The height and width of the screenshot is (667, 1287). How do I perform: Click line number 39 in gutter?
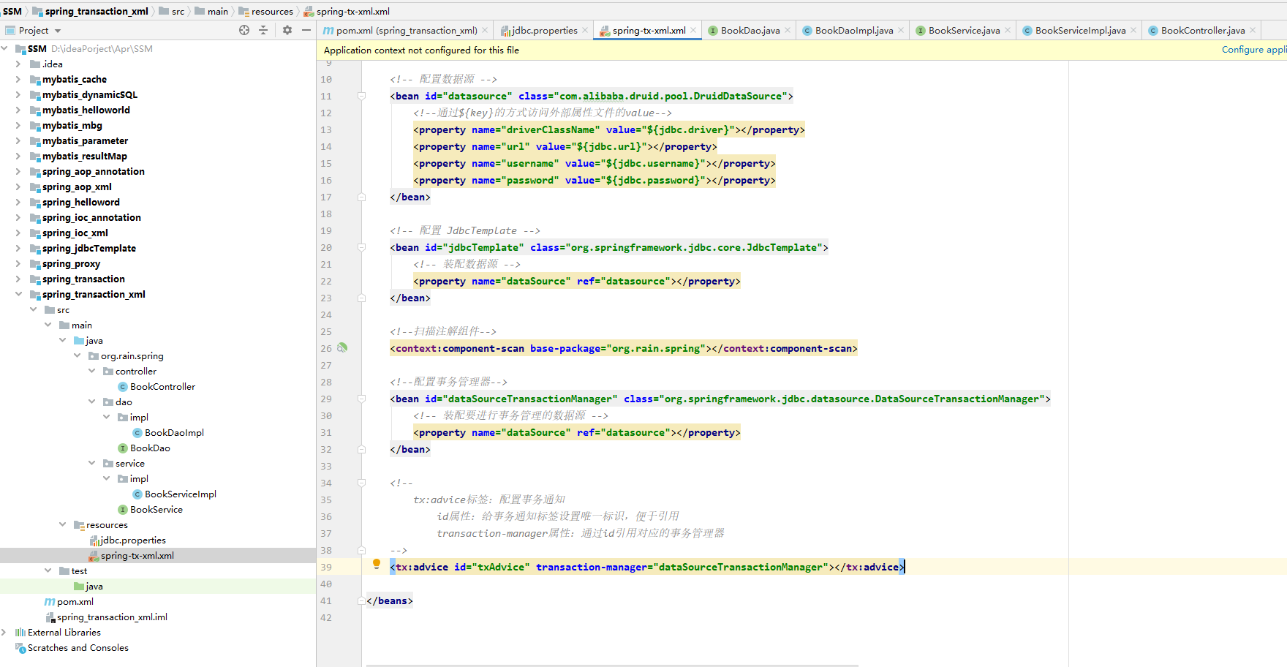pyautogui.click(x=325, y=567)
